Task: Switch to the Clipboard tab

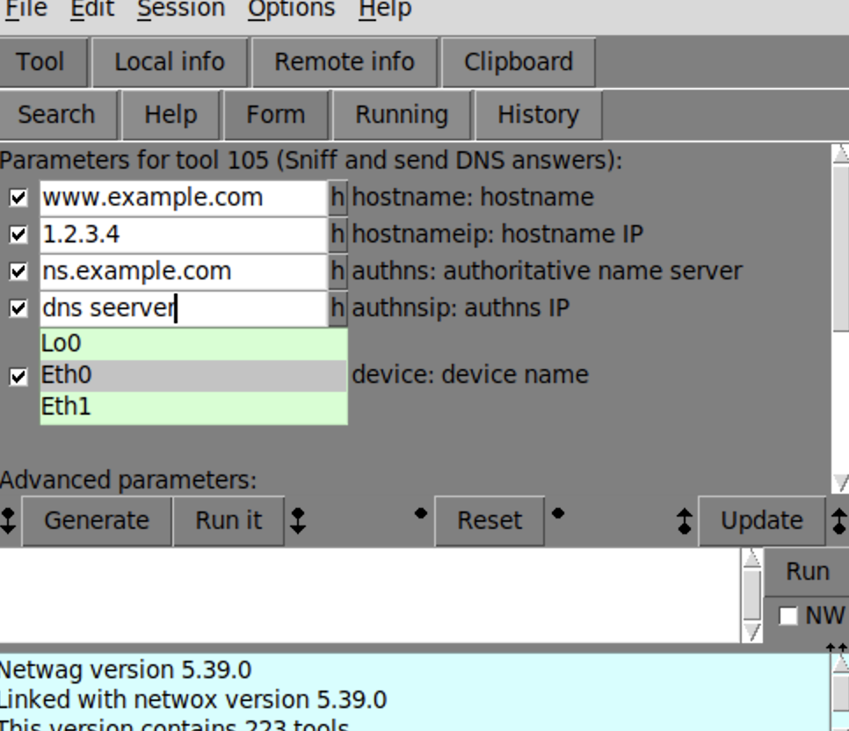Action: (x=519, y=62)
